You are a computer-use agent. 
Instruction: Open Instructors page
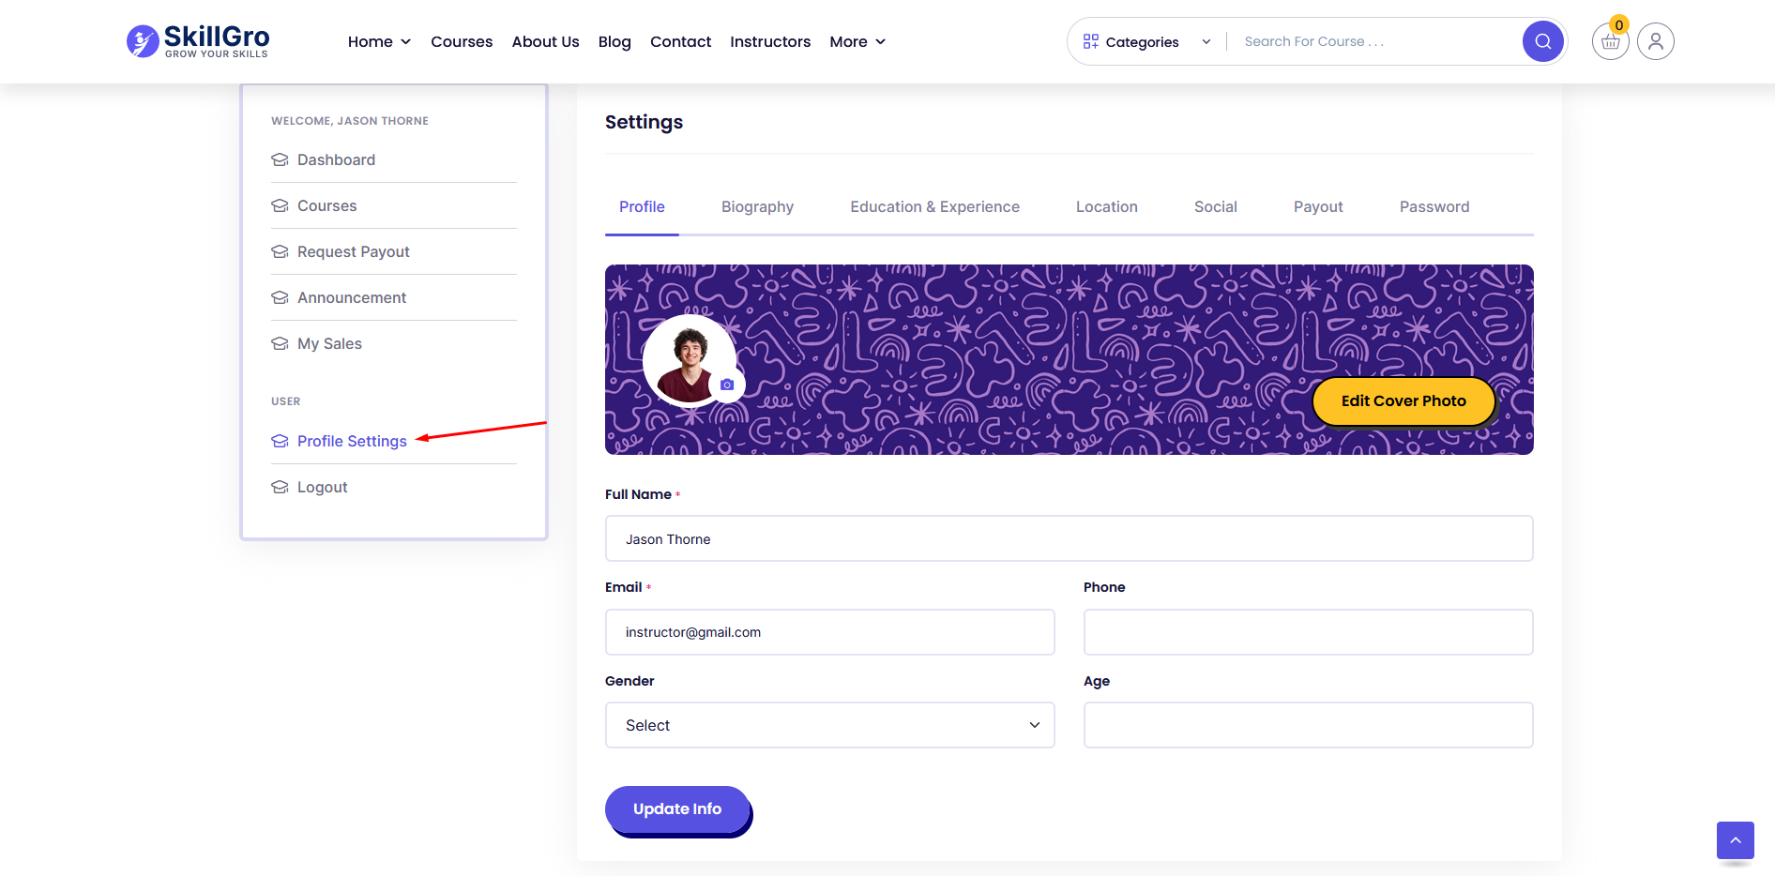(x=770, y=41)
